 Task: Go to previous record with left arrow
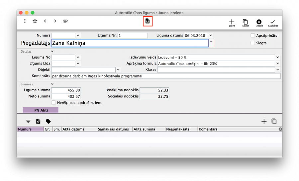[x=45, y=21]
